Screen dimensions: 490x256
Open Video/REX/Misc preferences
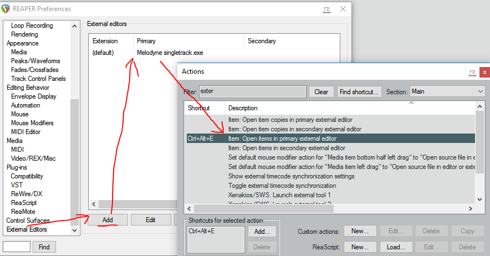33,158
